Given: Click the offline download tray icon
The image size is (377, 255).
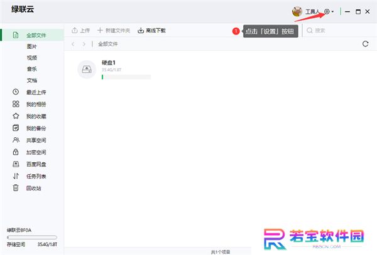Looking at the screenshot, I should pos(141,31).
